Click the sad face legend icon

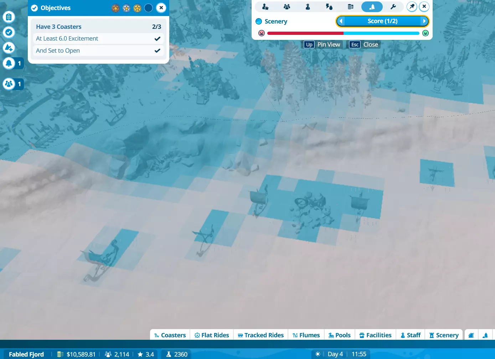pos(262,33)
